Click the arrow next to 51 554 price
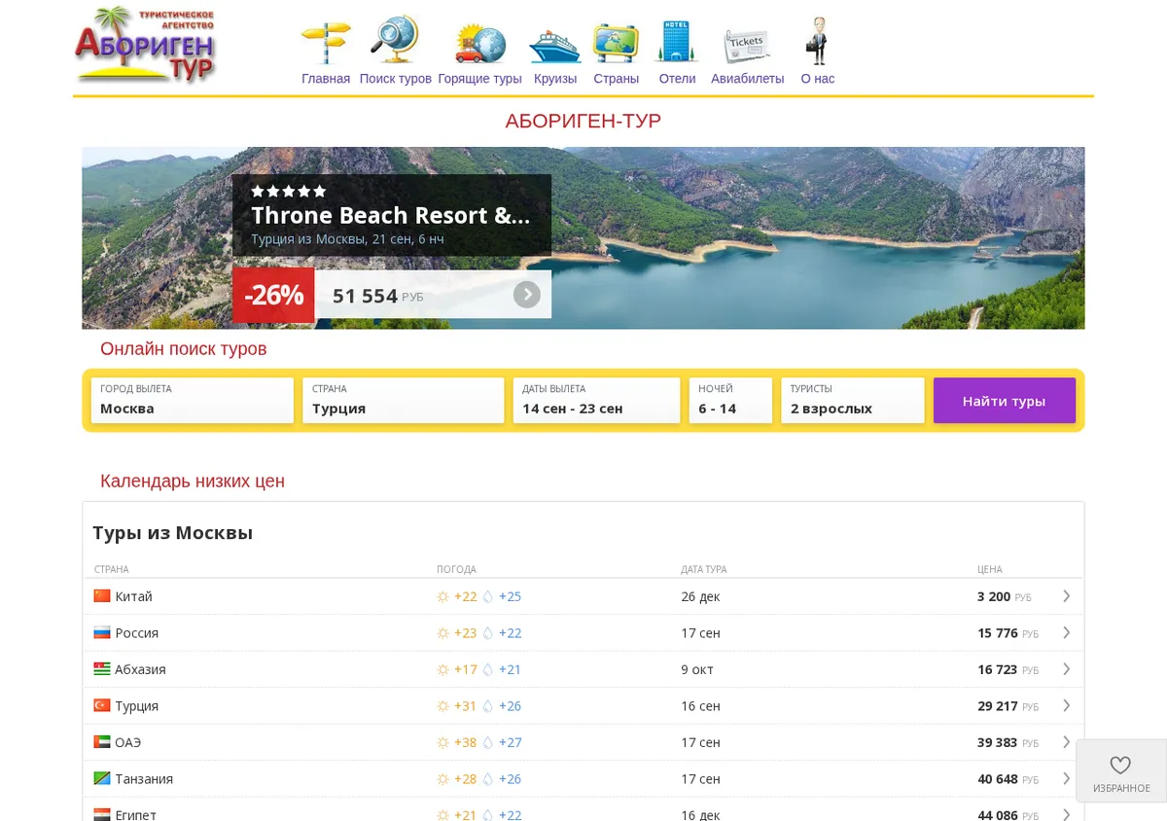The image size is (1167, 821). click(527, 295)
